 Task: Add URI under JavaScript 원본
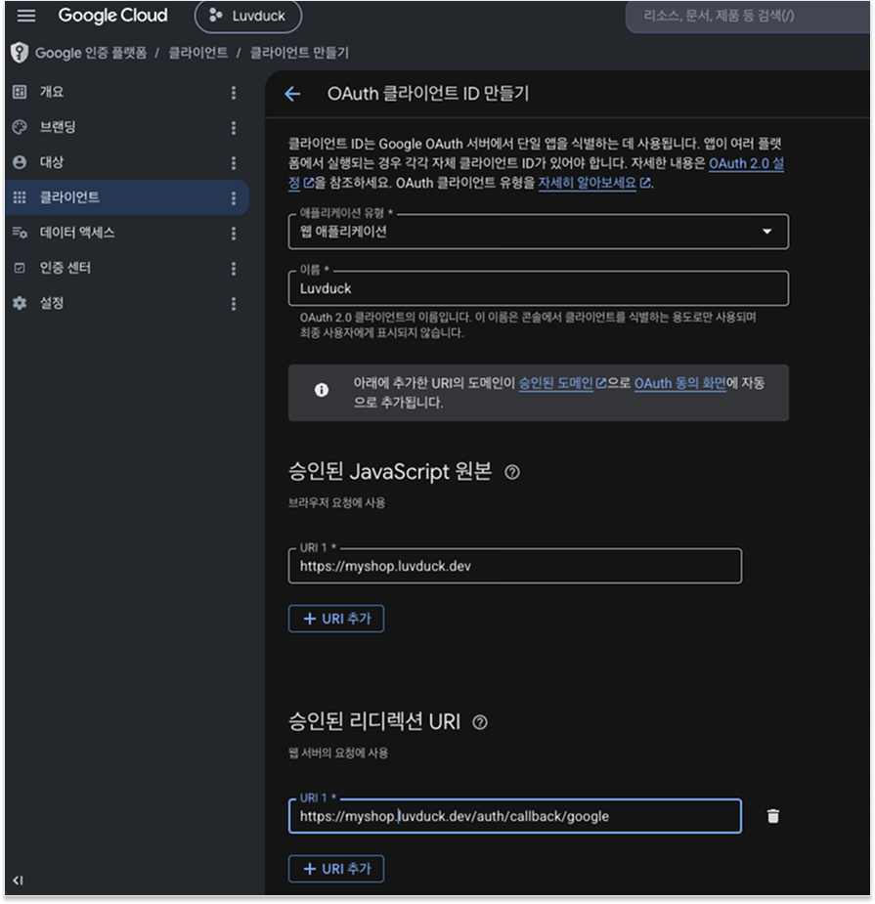[x=336, y=619]
